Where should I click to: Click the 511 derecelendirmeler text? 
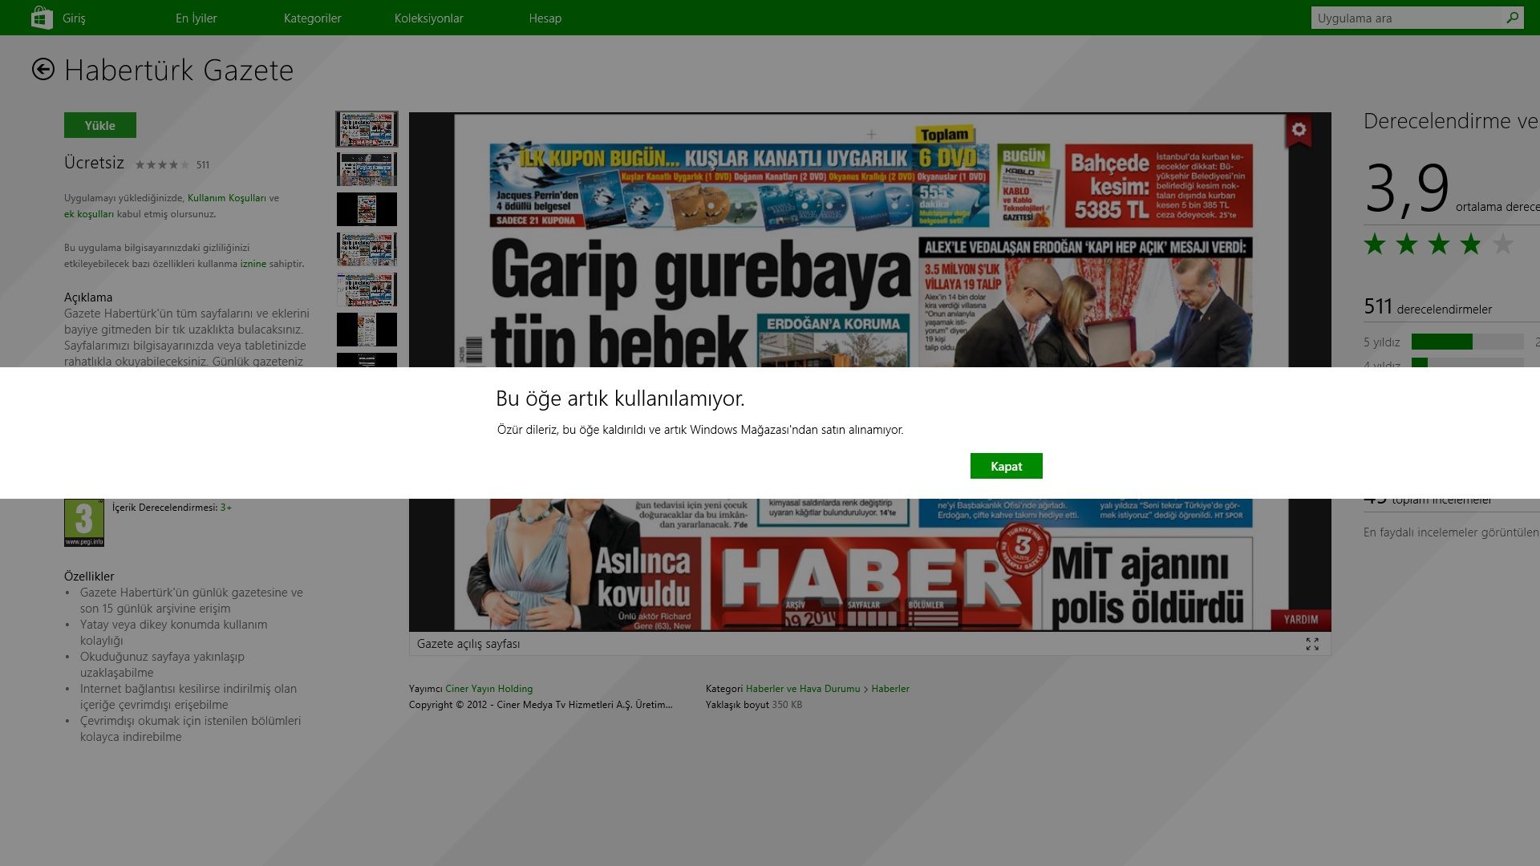tap(1428, 307)
